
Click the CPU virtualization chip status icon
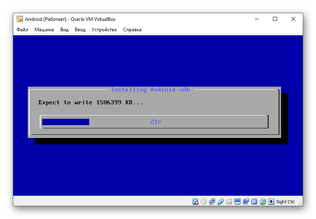(254, 201)
